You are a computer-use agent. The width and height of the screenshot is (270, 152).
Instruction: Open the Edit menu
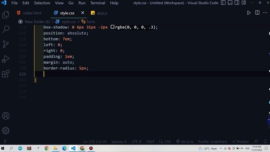click(26, 3)
